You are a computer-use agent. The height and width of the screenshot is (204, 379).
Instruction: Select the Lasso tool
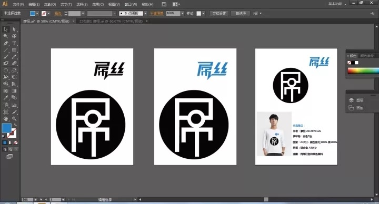click(14, 36)
